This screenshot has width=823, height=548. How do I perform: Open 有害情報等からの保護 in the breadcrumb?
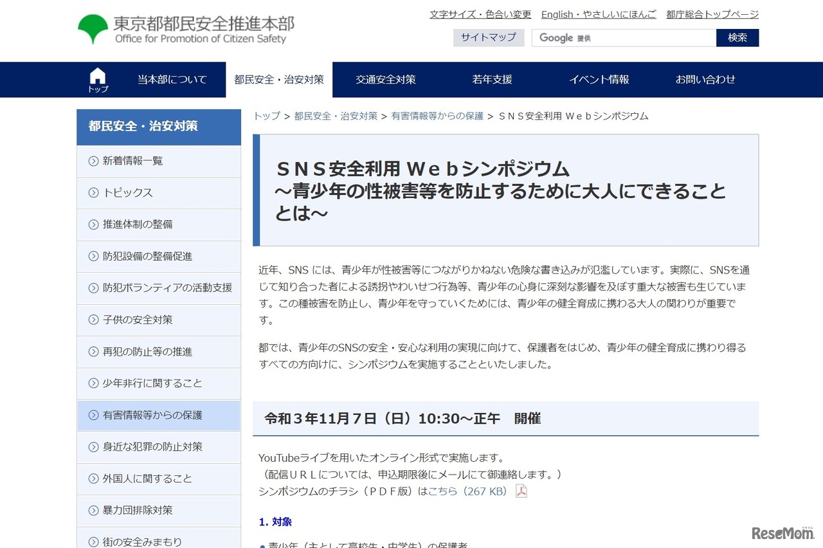[437, 116]
